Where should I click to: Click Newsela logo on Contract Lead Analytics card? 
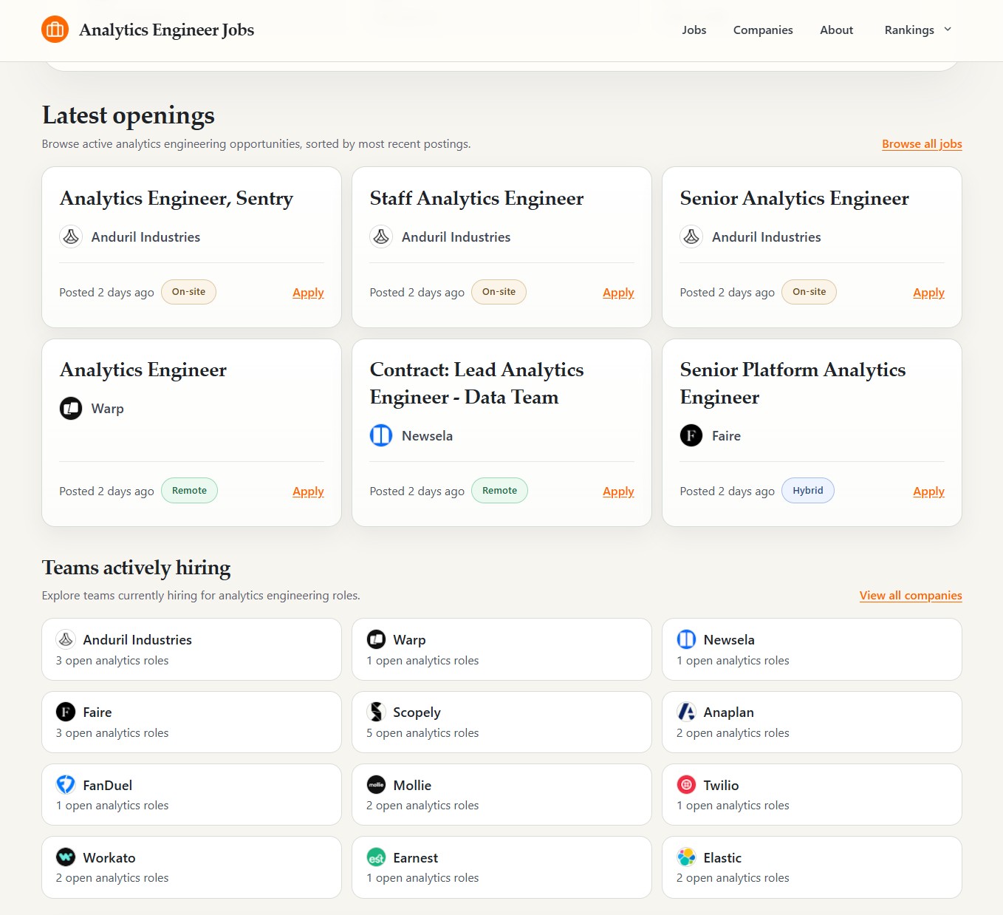click(381, 435)
